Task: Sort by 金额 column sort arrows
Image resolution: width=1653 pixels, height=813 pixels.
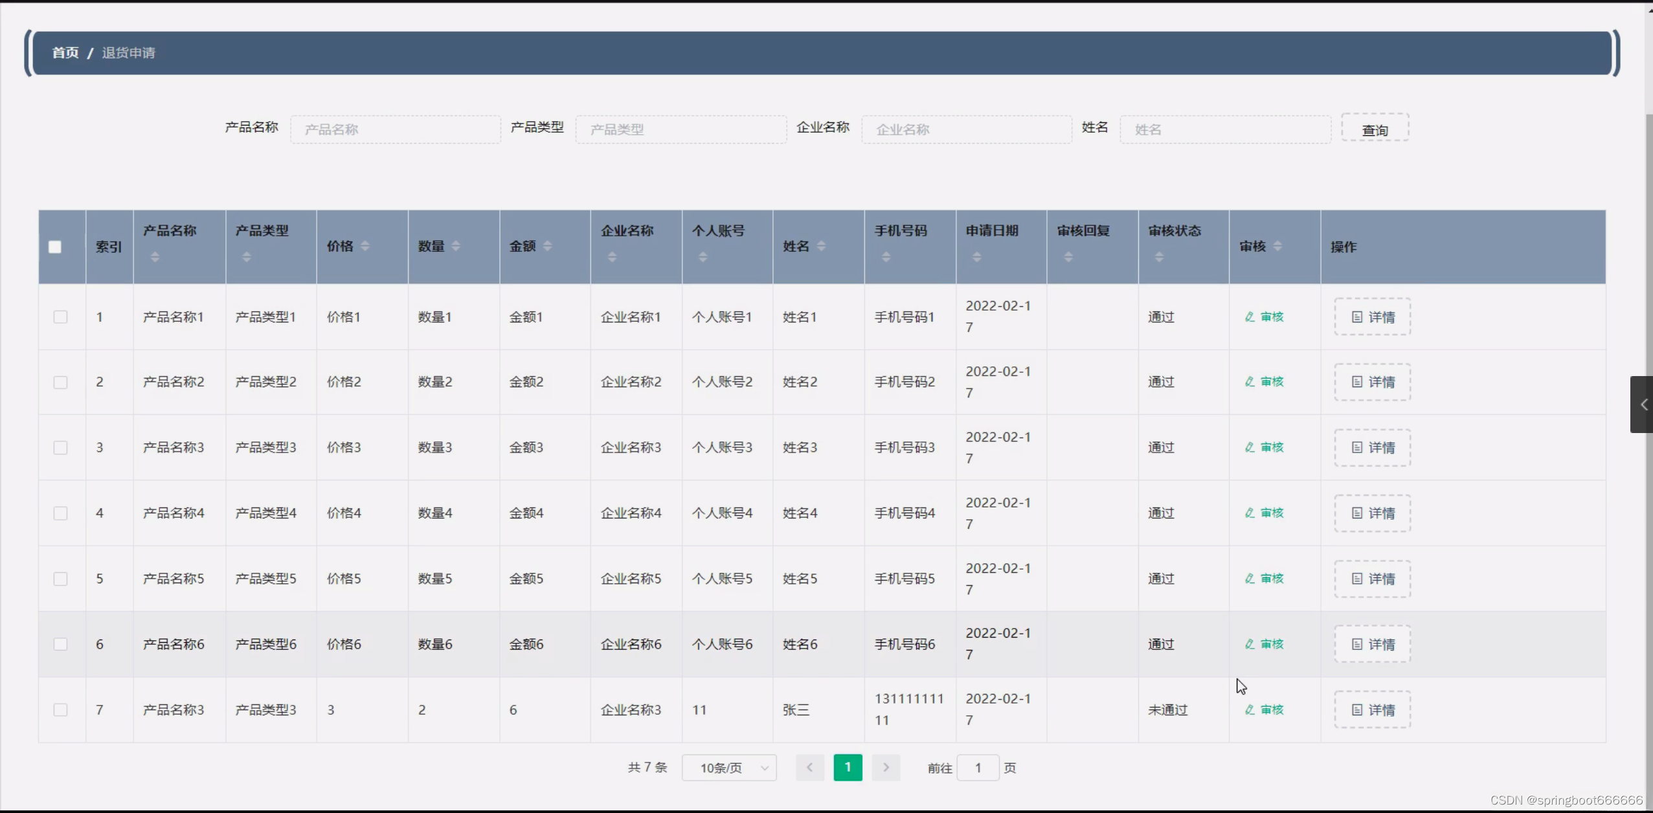Action: coord(548,246)
